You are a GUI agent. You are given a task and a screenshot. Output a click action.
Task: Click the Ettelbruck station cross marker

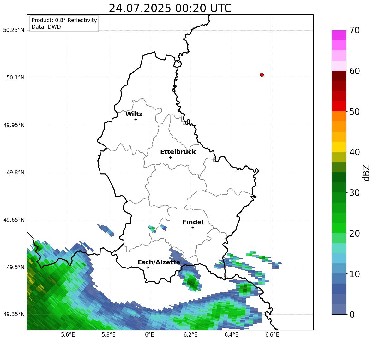tap(170, 157)
